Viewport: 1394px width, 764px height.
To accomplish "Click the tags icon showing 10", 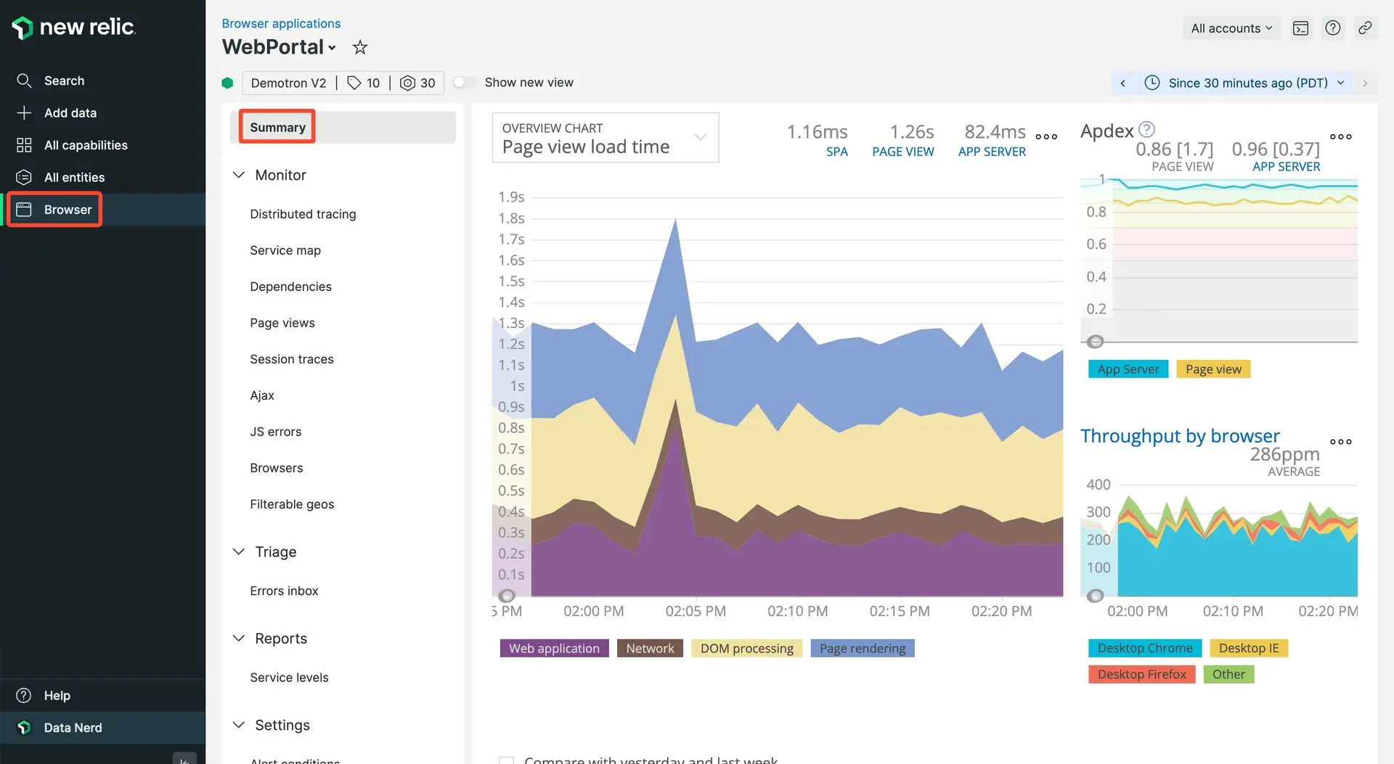I will coord(363,83).
